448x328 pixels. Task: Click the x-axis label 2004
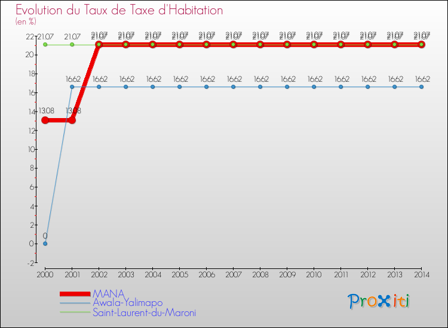[152, 275]
